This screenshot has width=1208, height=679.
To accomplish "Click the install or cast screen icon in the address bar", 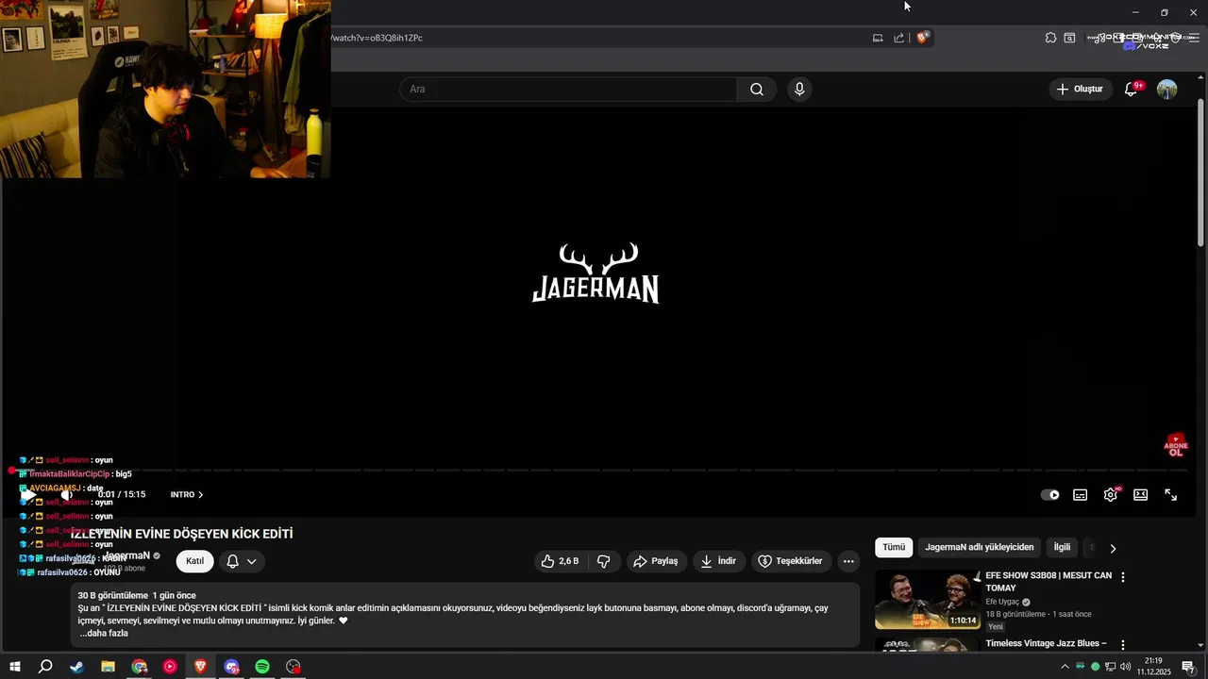I will 878,38.
